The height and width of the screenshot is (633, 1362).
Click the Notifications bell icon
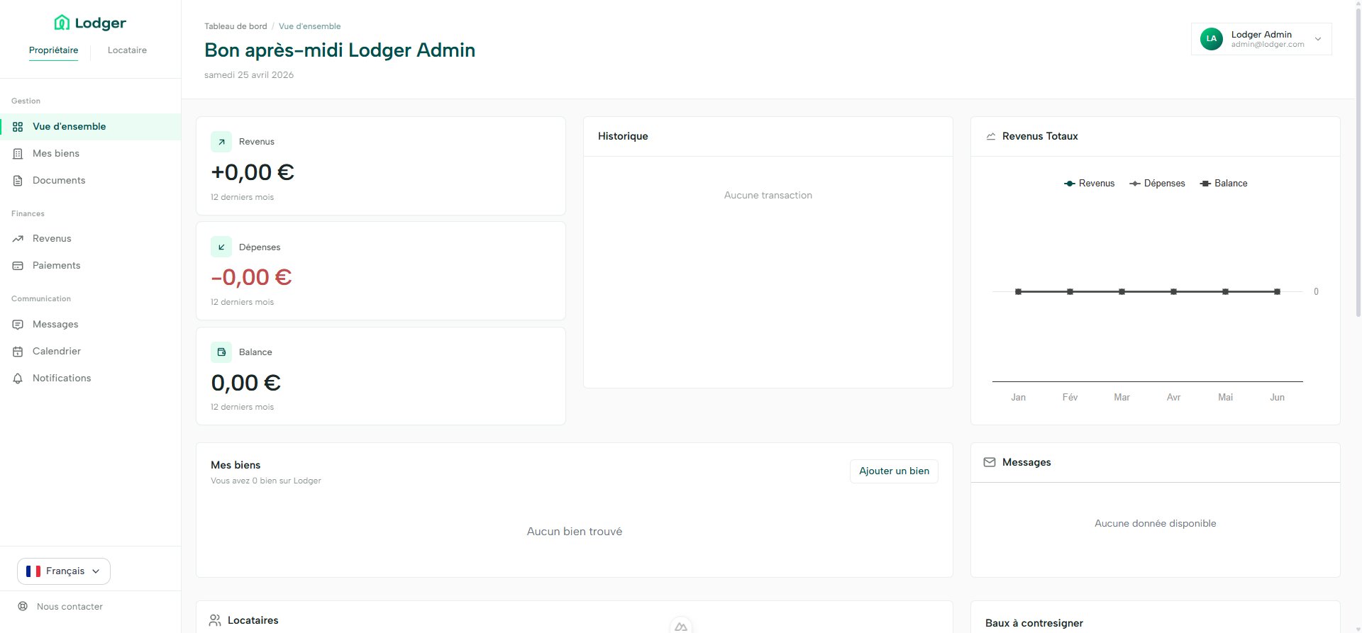pyautogui.click(x=18, y=379)
